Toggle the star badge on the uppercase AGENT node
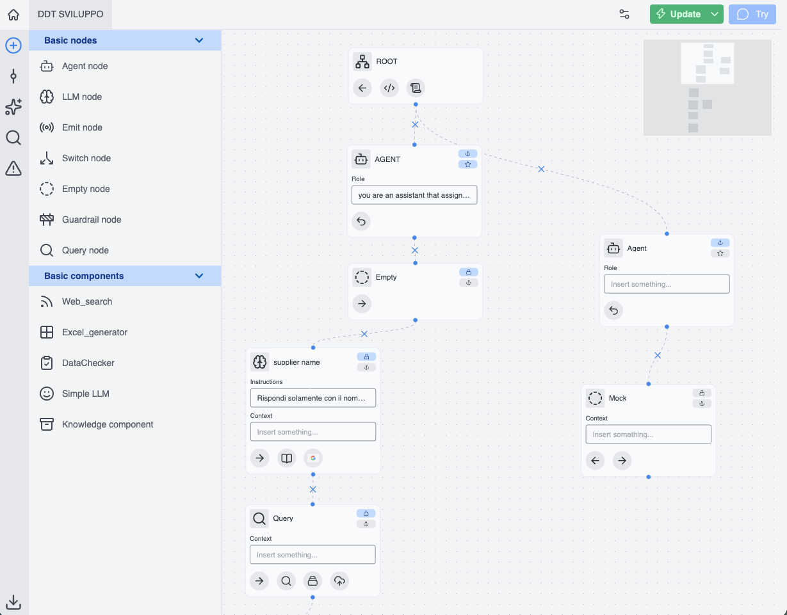The width and height of the screenshot is (787, 615). click(468, 164)
